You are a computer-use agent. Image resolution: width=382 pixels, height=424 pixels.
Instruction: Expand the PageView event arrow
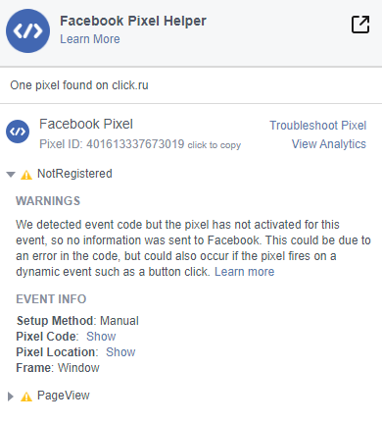click(x=11, y=397)
